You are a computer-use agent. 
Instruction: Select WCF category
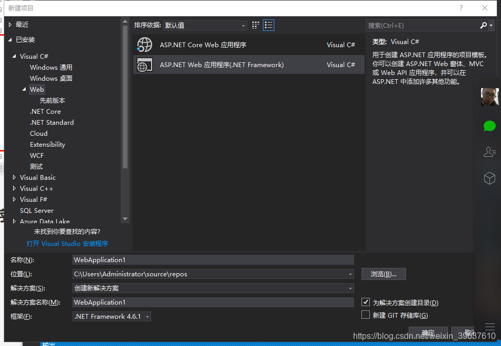(37, 156)
